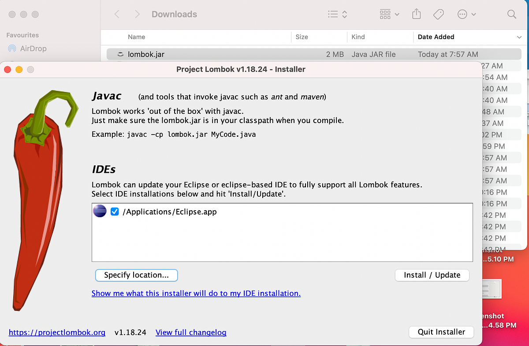Click the forward navigation arrow
Viewport: 529px width, 346px height.
137,14
